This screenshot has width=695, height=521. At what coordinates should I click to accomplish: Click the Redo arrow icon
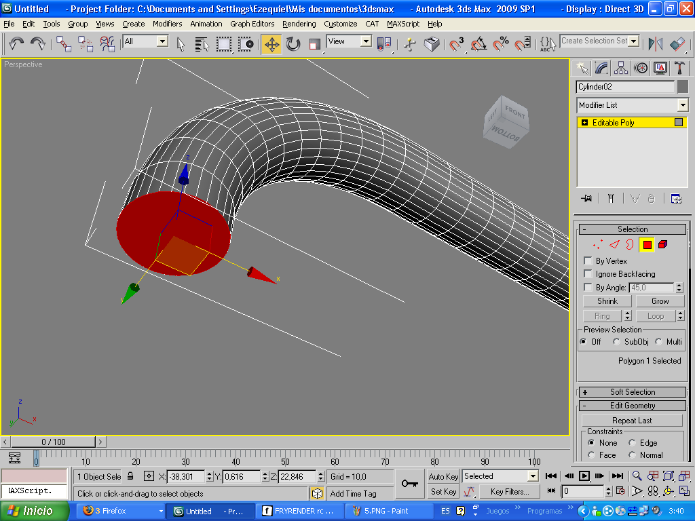pyautogui.click(x=38, y=43)
